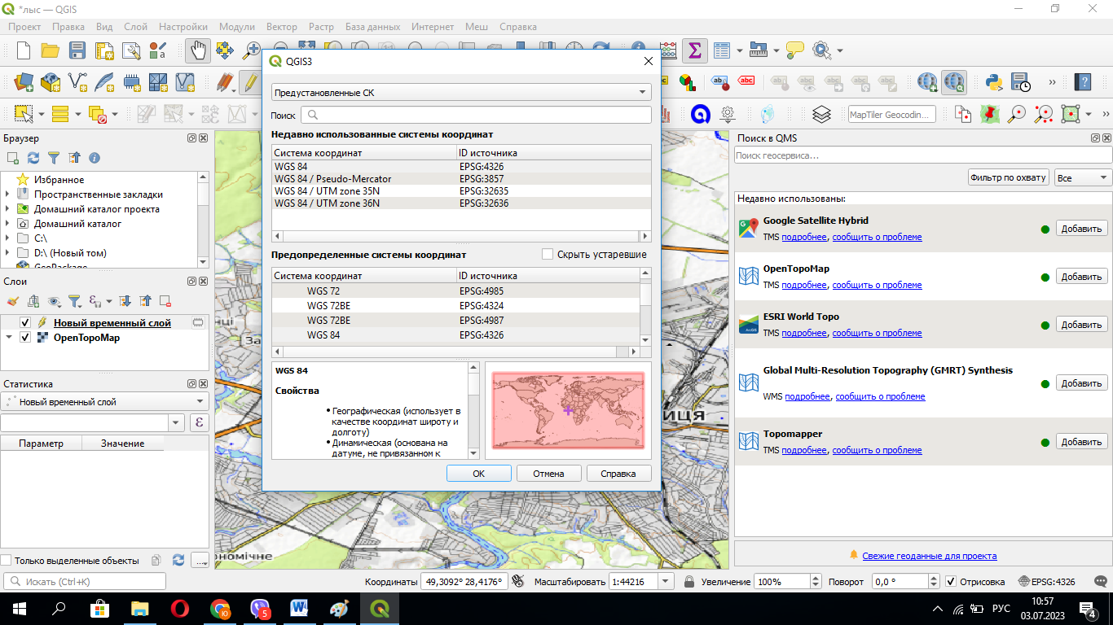Image resolution: width=1113 pixels, height=625 pixels.
Task: Click the CRS search input field
Action: [x=477, y=116]
